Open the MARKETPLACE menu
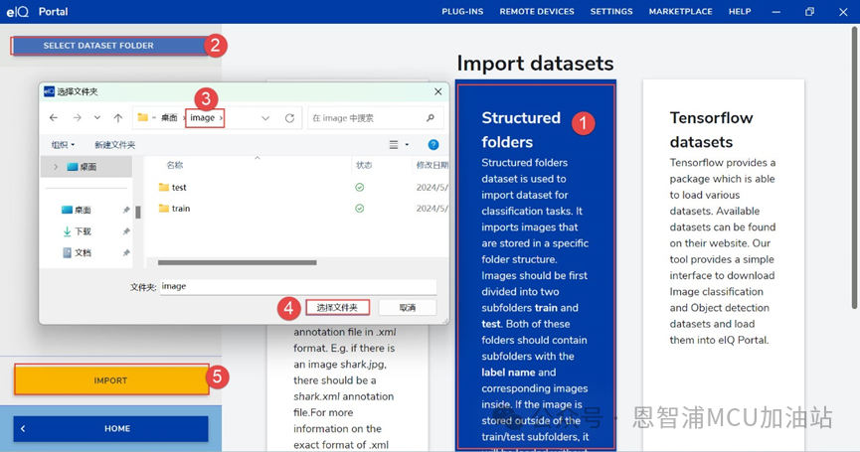860x452 pixels. [680, 12]
